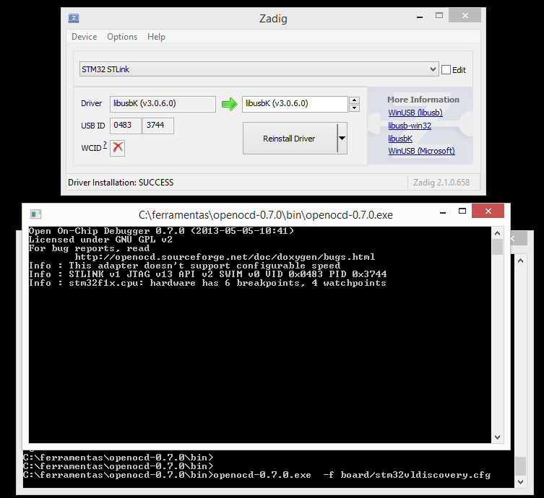Image resolution: width=544 pixels, height=498 pixels.
Task: Open the libusb-win32 link
Action: 410,126
